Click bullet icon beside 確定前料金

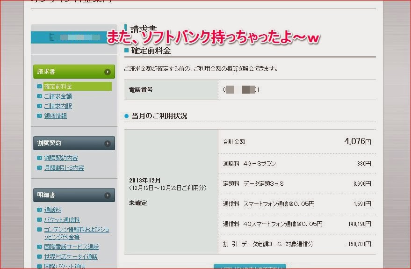pos(40,86)
